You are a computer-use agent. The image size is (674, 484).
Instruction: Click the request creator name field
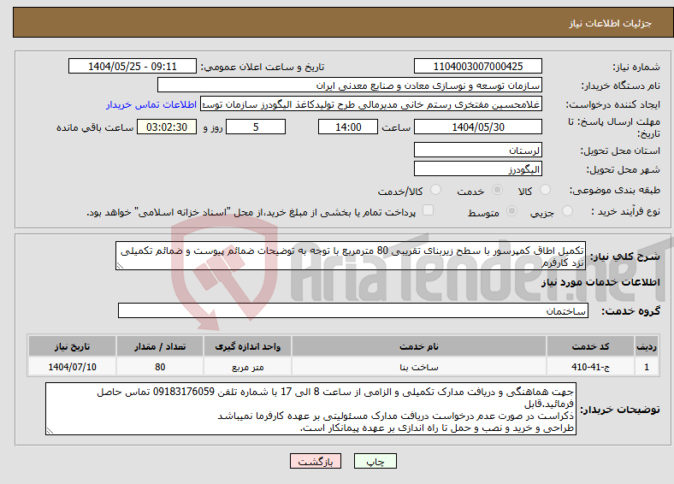coord(371,104)
